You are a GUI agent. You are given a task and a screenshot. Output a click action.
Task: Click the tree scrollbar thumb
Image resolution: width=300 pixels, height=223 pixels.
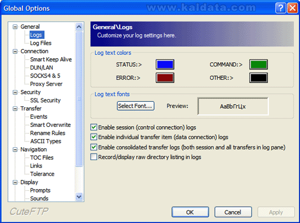(79, 99)
